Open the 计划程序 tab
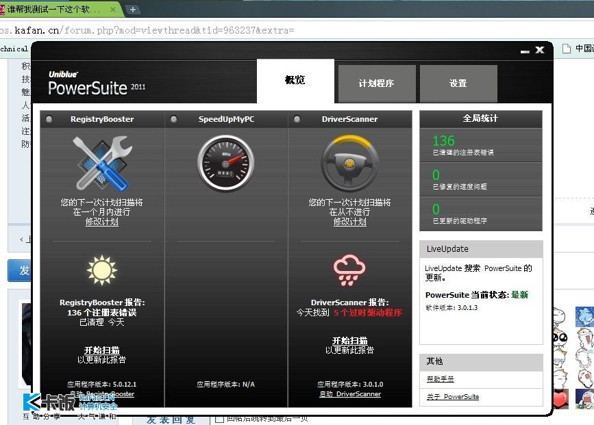 click(377, 83)
